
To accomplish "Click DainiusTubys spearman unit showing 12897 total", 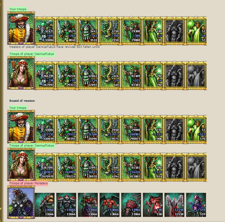I will coord(88,76).
